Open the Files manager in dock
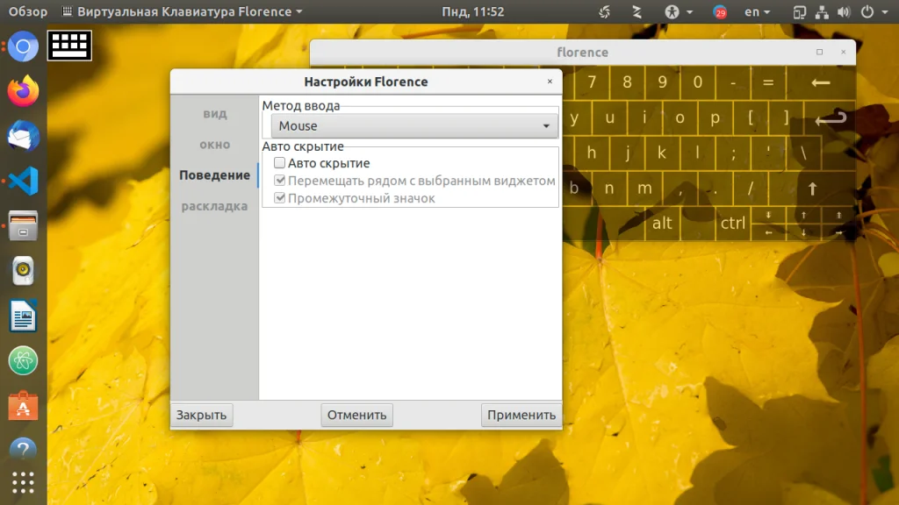899x505 pixels. coord(23,225)
